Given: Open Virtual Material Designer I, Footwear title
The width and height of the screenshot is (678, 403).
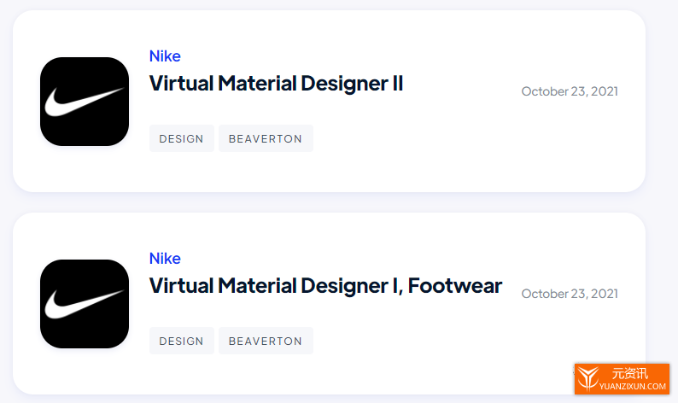Looking at the screenshot, I should pos(325,286).
